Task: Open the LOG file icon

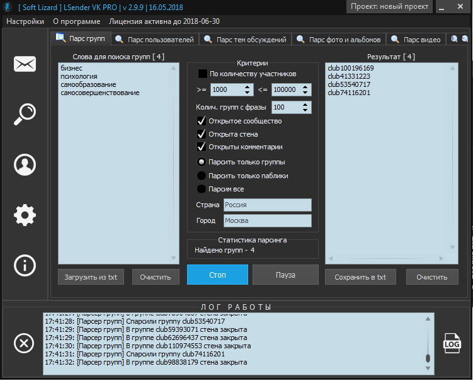Action: pyautogui.click(x=452, y=343)
